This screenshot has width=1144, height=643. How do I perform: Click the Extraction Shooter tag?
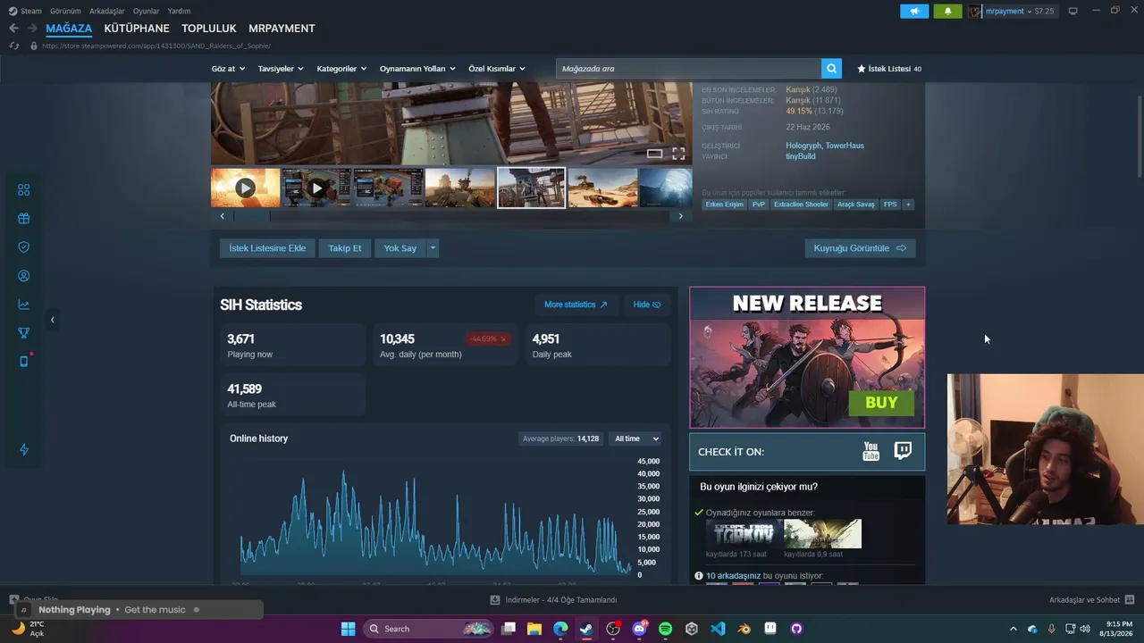pyautogui.click(x=801, y=205)
